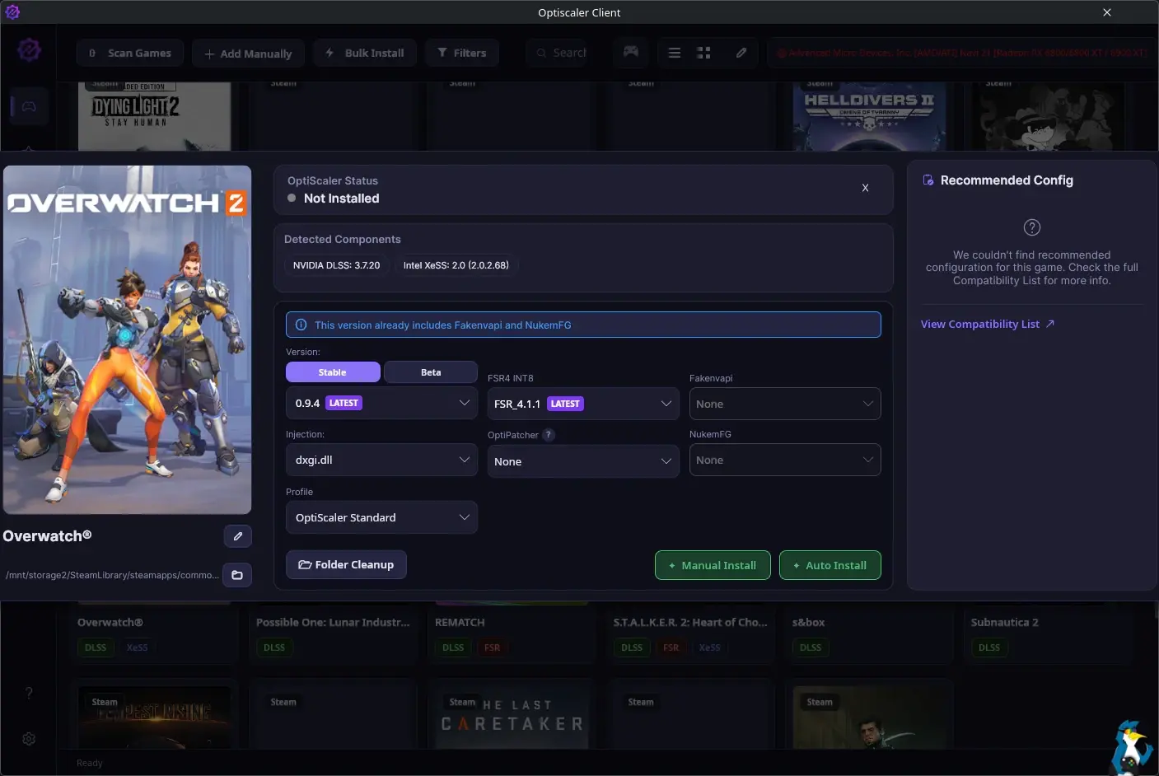Click the DLSS tag on the Subnautica 2 card
Screen dimensions: 1159x776
pos(989,647)
